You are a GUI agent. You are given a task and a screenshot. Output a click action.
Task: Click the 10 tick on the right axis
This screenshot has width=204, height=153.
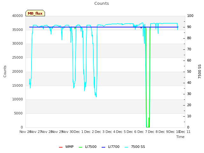[x=189, y=116]
